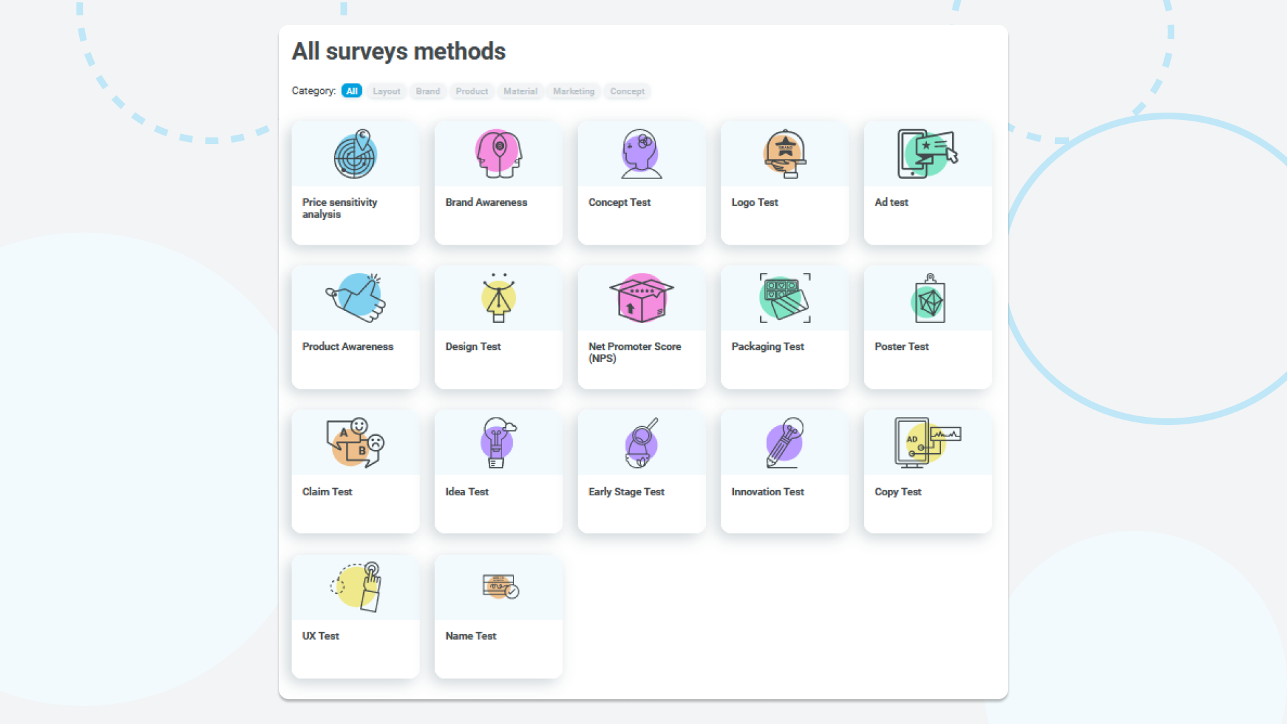Viewport: 1287px width, 724px height.
Task: Click the Poster Test clipboard icon
Action: point(928,298)
